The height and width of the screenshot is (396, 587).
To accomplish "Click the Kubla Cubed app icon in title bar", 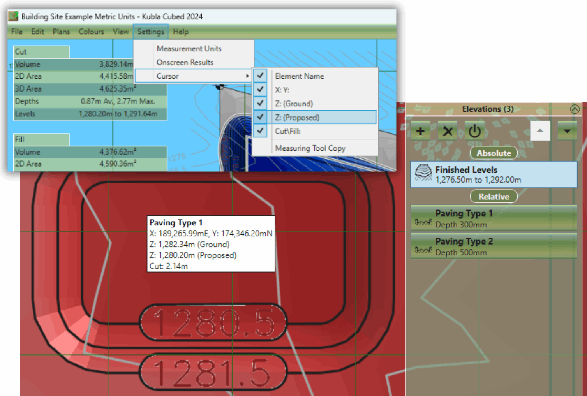I will (x=14, y=16).
